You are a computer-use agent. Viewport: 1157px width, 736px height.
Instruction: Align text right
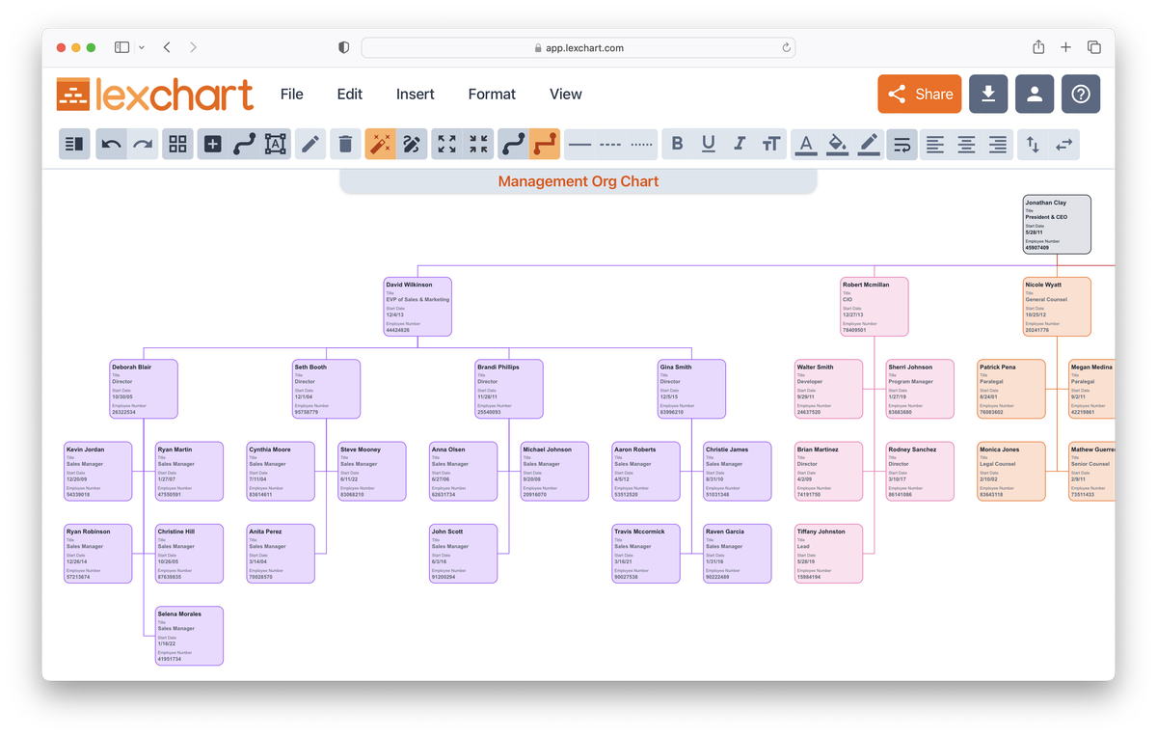998,144
